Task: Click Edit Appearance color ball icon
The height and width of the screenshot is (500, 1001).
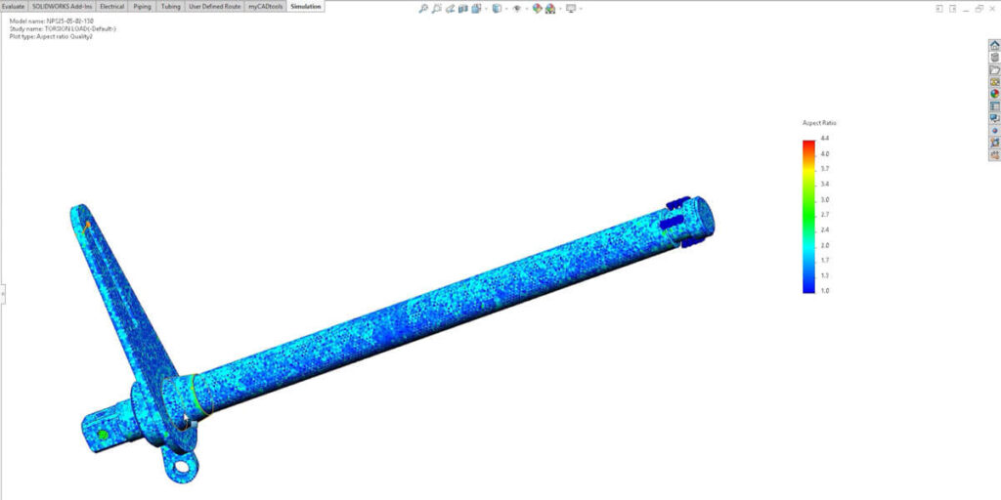Action: (x=537, y=8)
